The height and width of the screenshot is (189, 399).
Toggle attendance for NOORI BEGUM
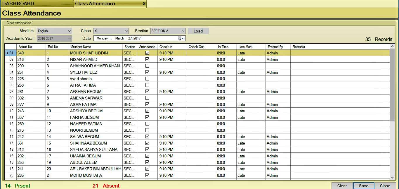(148, 130)
